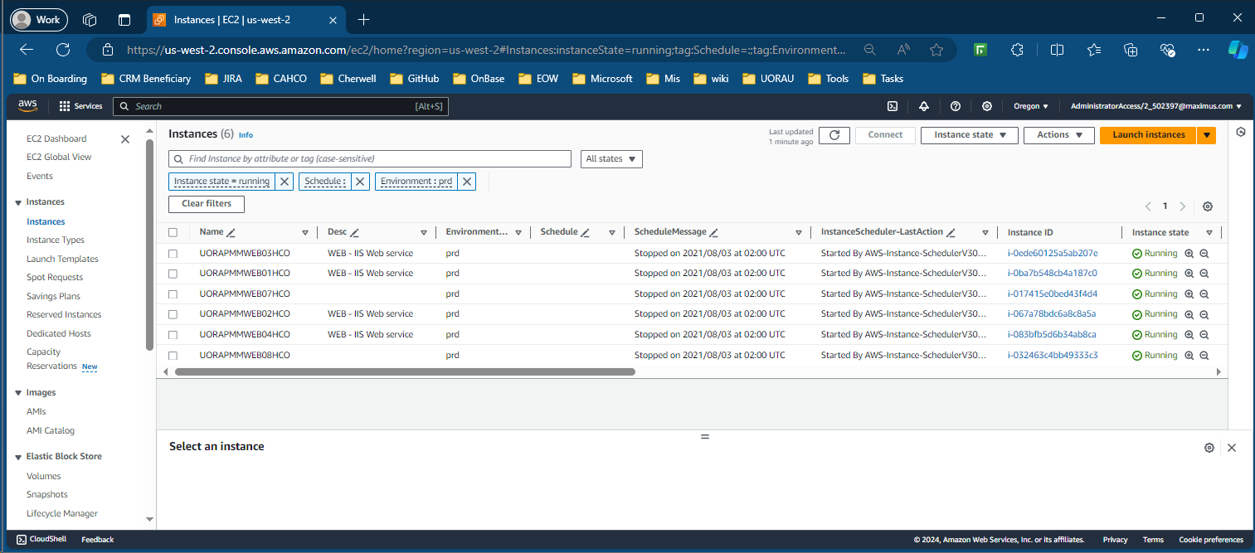Close the Select an instance details panel

tap(1232, 448)
